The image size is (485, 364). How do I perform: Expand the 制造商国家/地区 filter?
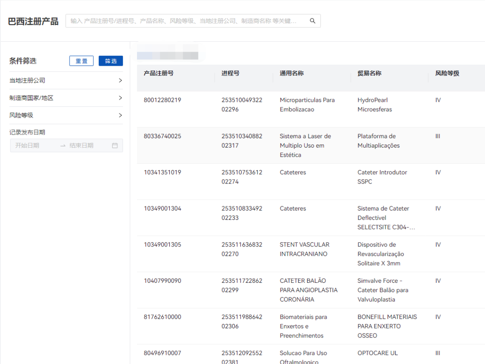click(66, 98)
